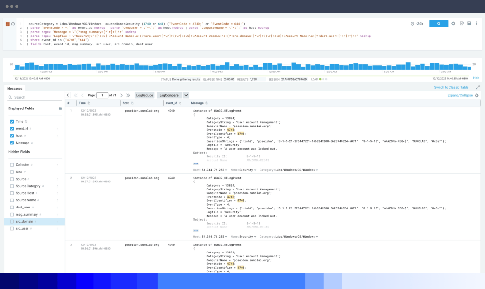
Task: Run LogReduce on the search results
Action: coord(144,95)
